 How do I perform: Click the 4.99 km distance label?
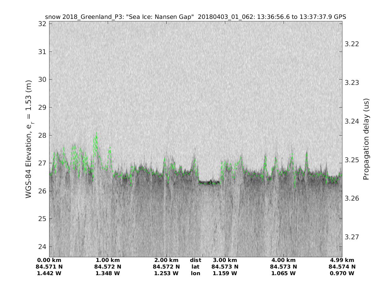pos(342,260)
